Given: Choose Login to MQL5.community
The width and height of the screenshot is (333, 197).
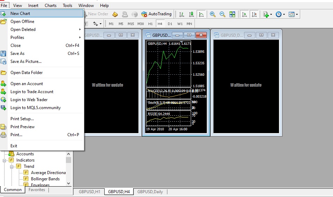Looking at the screenshot, I should point(41,108).
